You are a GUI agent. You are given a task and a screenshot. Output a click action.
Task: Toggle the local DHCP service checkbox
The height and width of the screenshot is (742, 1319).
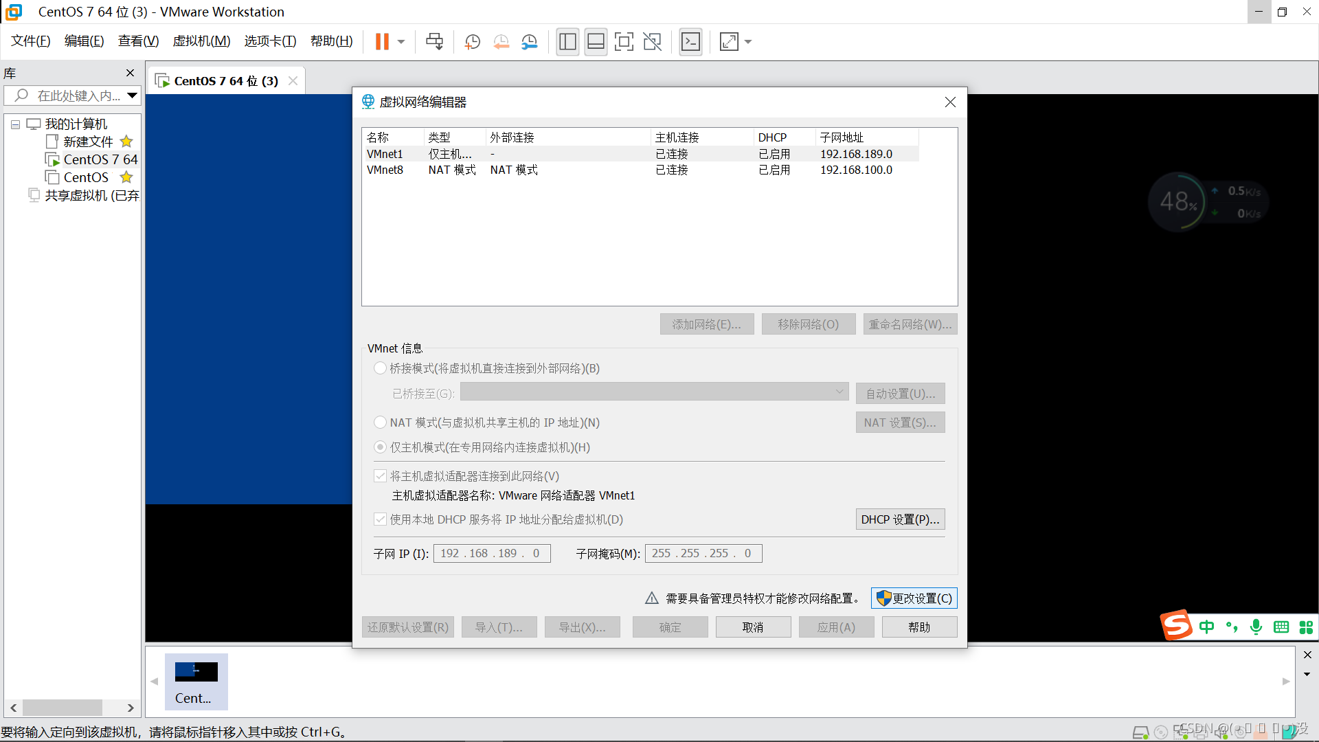coord(380,519)
